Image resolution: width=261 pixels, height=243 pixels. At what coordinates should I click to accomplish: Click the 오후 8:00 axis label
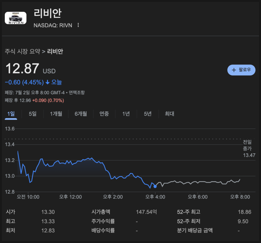(240, 197)
